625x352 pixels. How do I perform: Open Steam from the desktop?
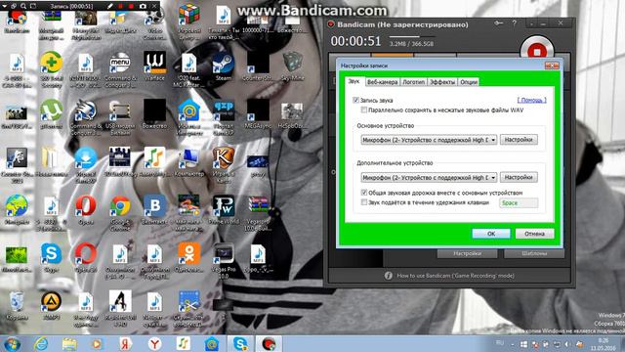224,66
